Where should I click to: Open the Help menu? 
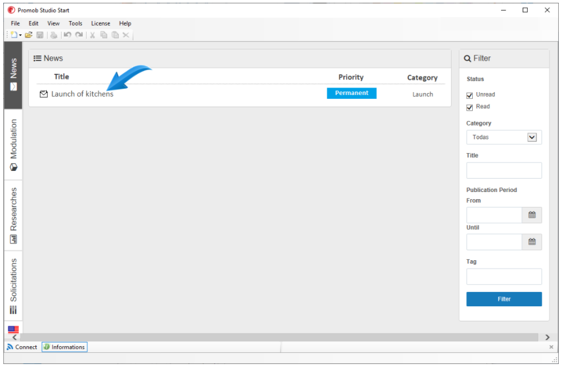coord(125,23)
